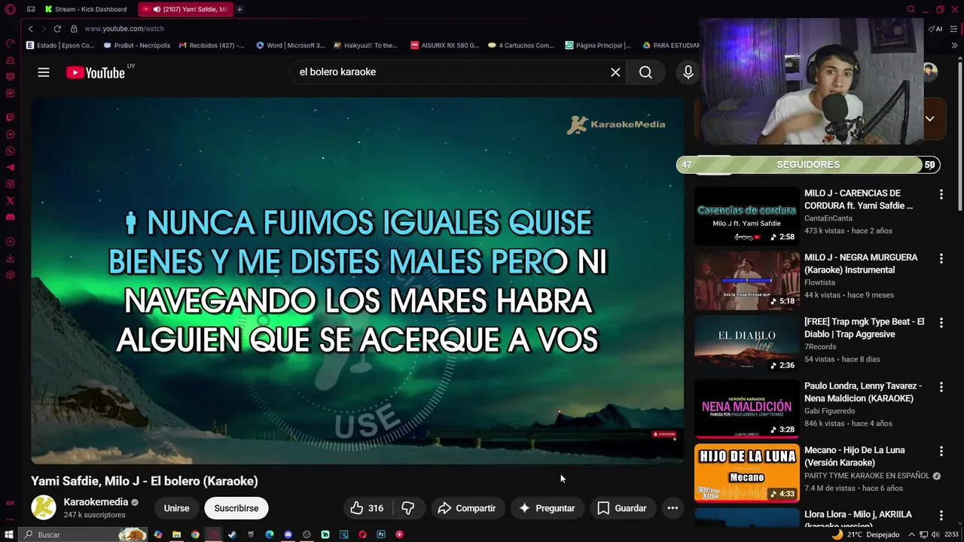Open Photoshop from the taskbar

tap(381, 534)
